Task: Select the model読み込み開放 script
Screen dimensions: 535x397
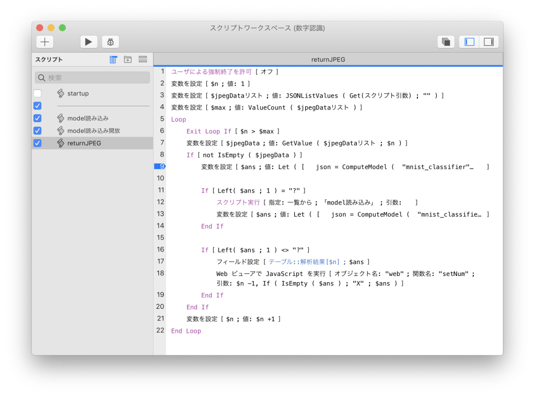Action: pyautogui.click(x=94, y=131)
